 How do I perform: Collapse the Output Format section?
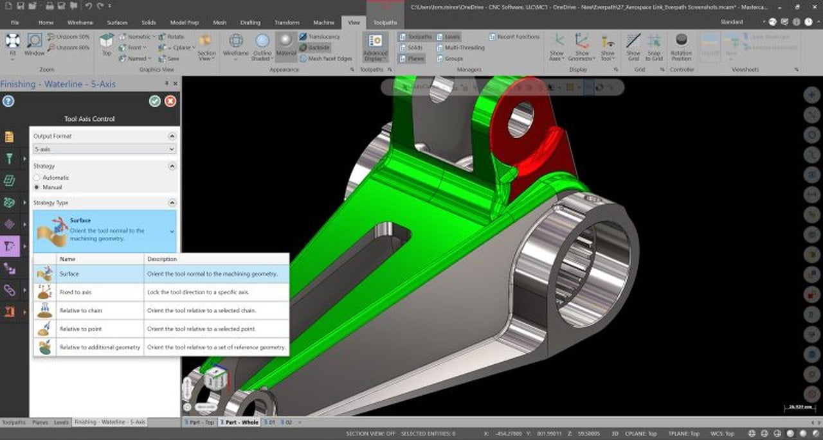pos(172,136)
